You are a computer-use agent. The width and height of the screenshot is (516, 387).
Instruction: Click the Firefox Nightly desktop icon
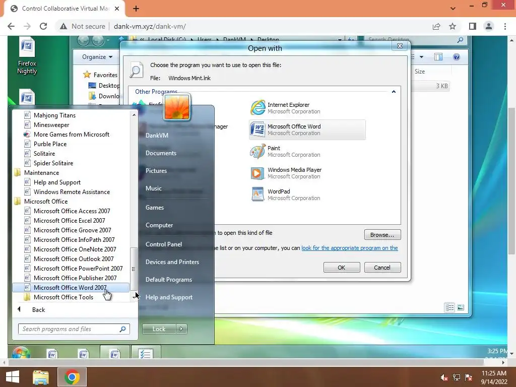point(27,56)
